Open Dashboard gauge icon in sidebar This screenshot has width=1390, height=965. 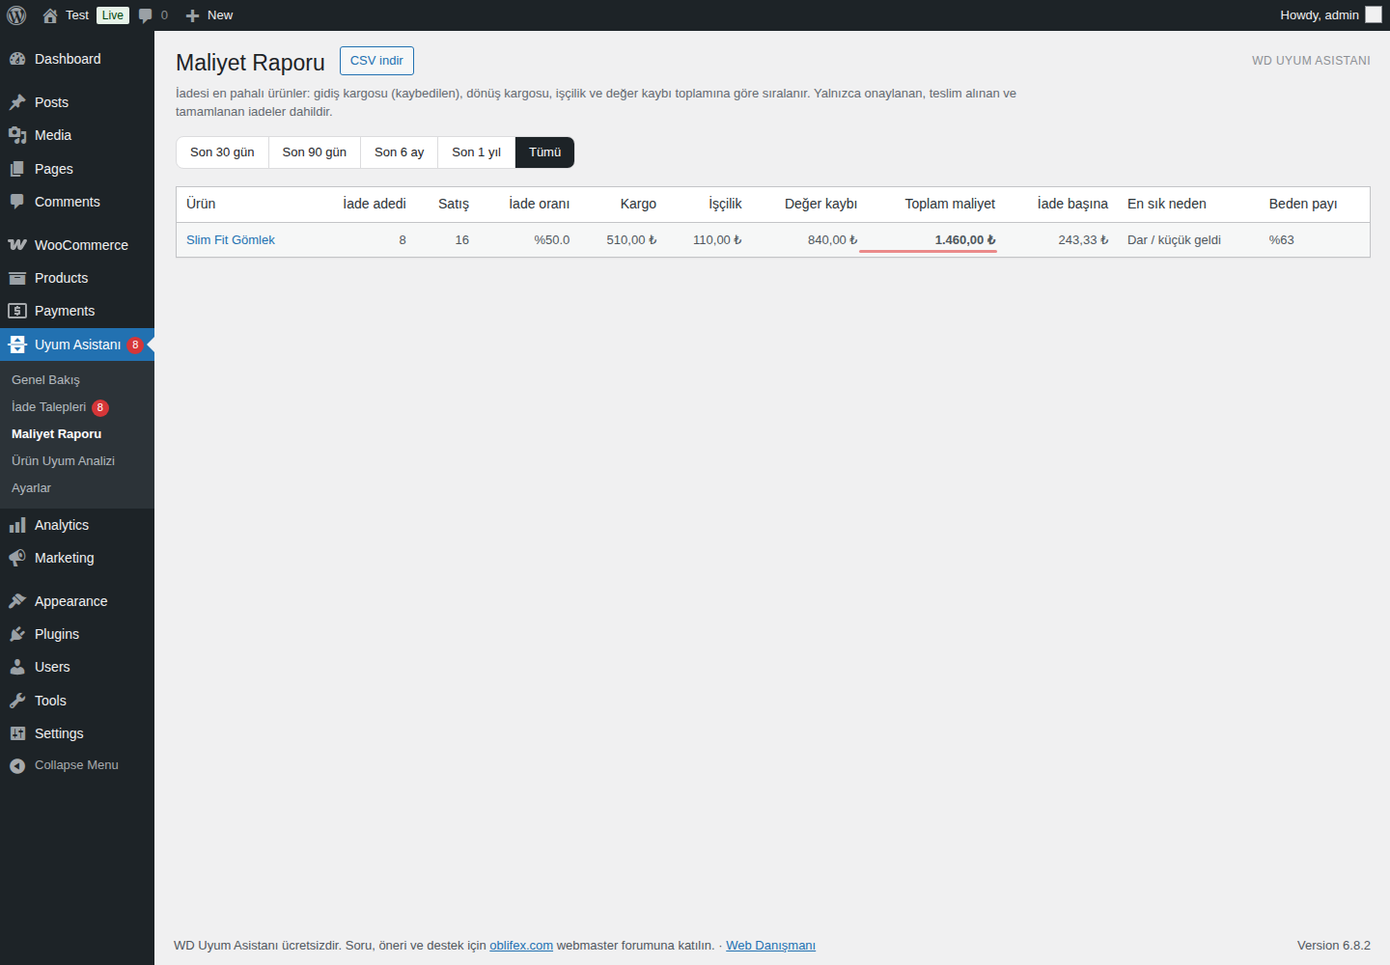pyautogui.click(x=17, y=59)
